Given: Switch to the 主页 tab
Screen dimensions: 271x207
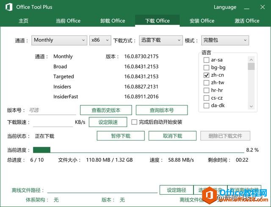Looking at the screenshot, I should pyautogui.click(x=24, y=21).
